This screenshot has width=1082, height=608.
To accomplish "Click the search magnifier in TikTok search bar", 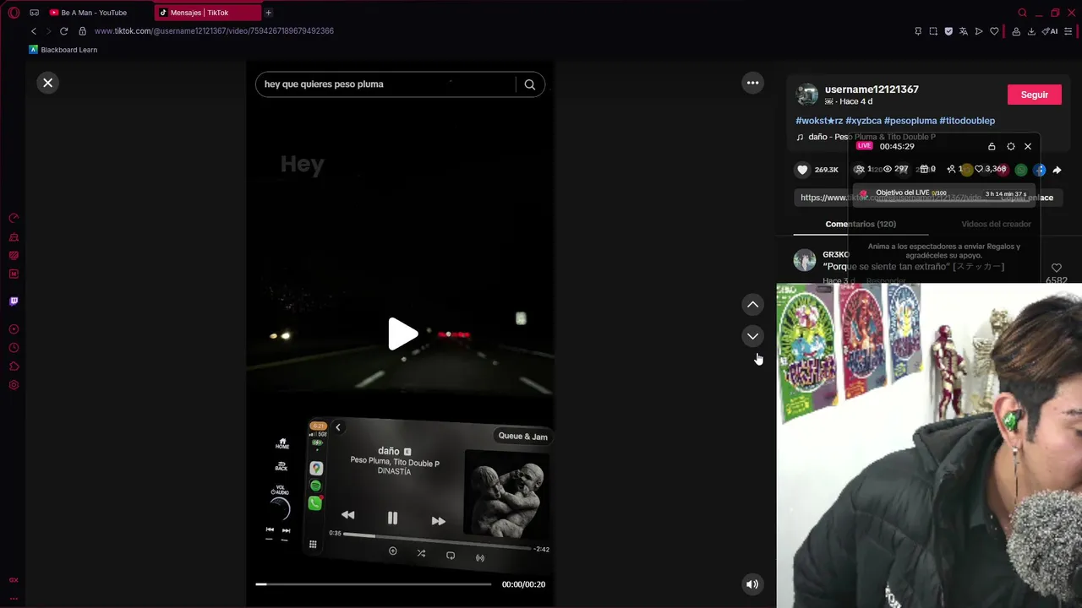I will coord(530,84).
